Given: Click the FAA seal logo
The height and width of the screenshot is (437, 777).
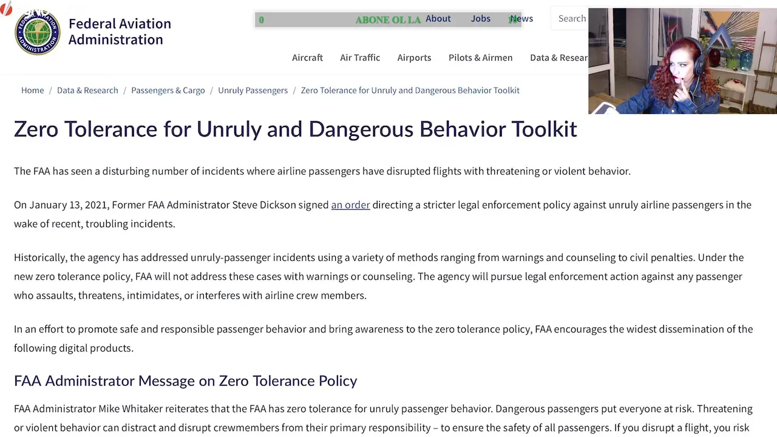Looking at the screenshot, I should (x=38, y=32).
